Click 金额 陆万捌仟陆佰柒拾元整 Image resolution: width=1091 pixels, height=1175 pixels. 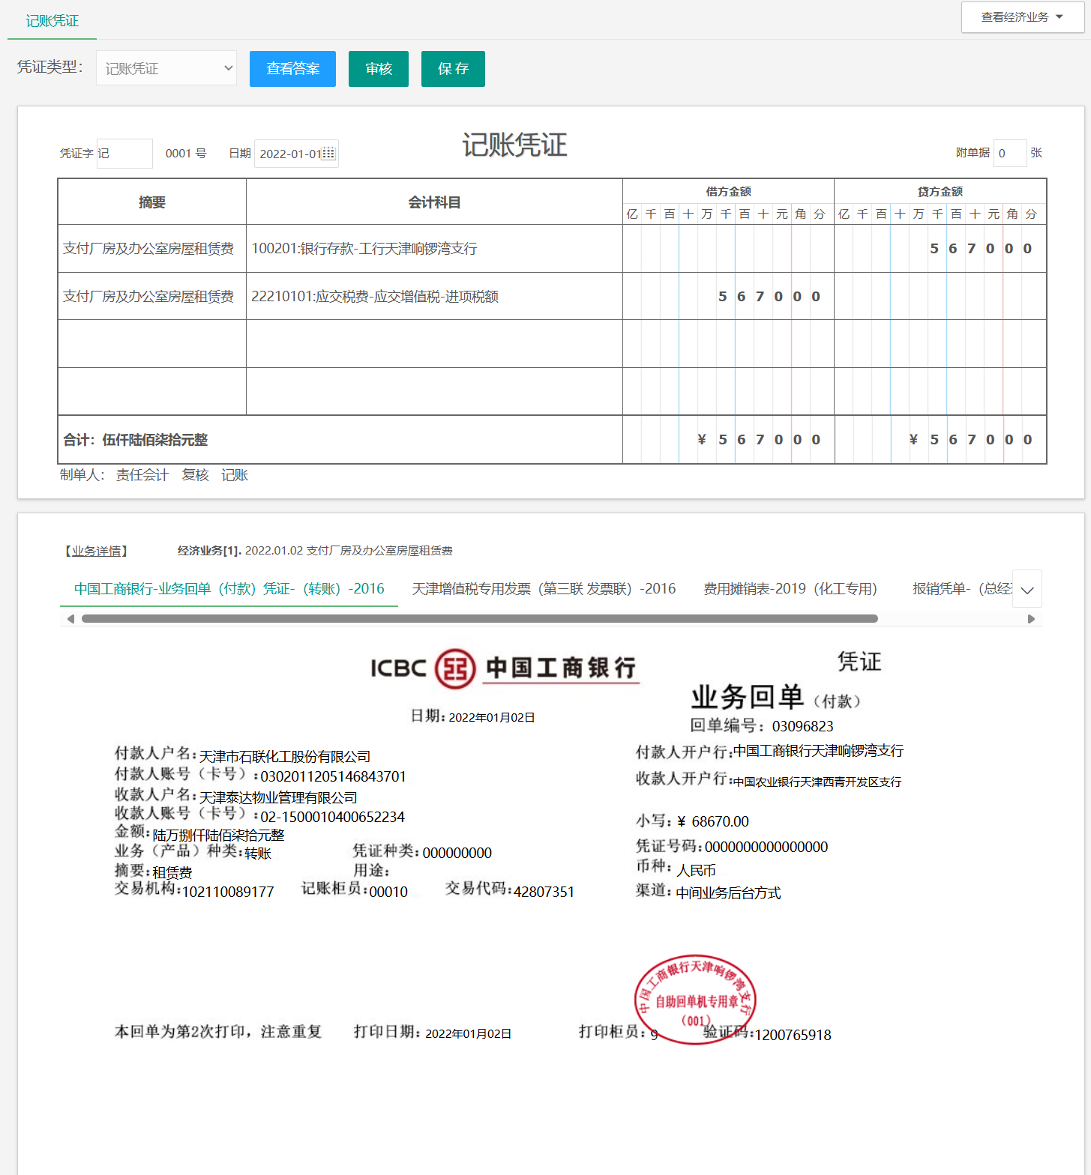[x=218, y=835]
